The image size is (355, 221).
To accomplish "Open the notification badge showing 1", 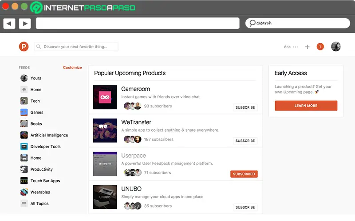I will click(320, 46).
